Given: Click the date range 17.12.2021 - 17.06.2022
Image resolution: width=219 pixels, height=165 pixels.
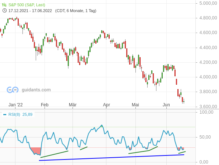Looking at the screenshot, I should pyautogui.click(x=30, y=11).
